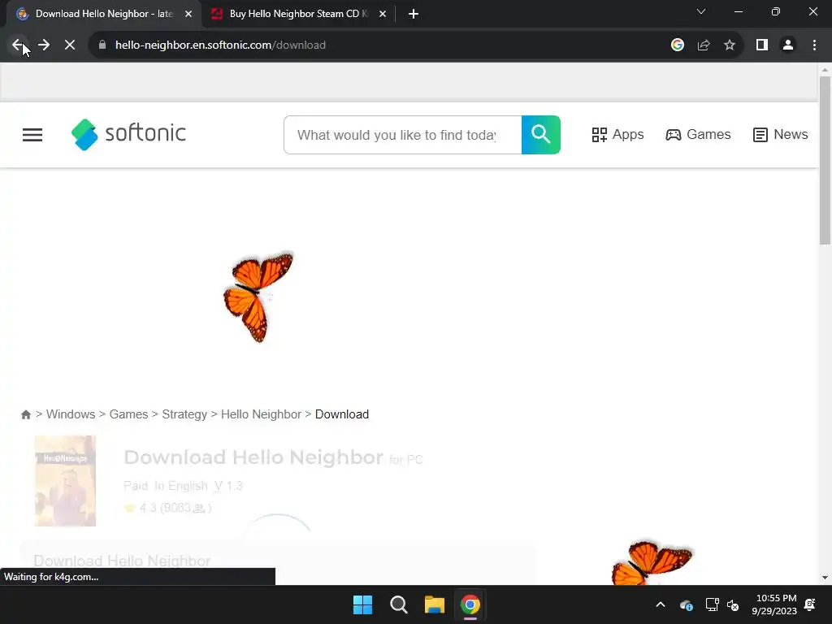The image size is (832, 624).
Task: Open a new tab with plus button
Action: 414,14
